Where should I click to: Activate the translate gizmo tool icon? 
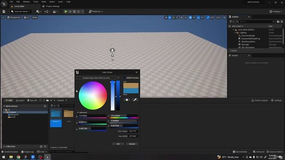click(170, 17)
